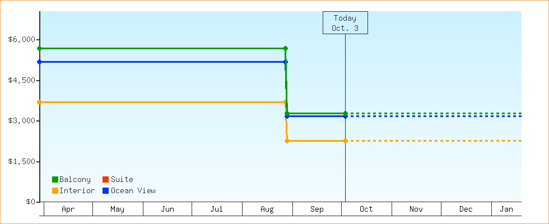Select the Ocean View legend label

133,191
